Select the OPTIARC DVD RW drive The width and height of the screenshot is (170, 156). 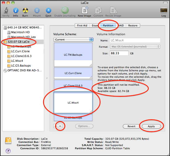pos(23,71)
